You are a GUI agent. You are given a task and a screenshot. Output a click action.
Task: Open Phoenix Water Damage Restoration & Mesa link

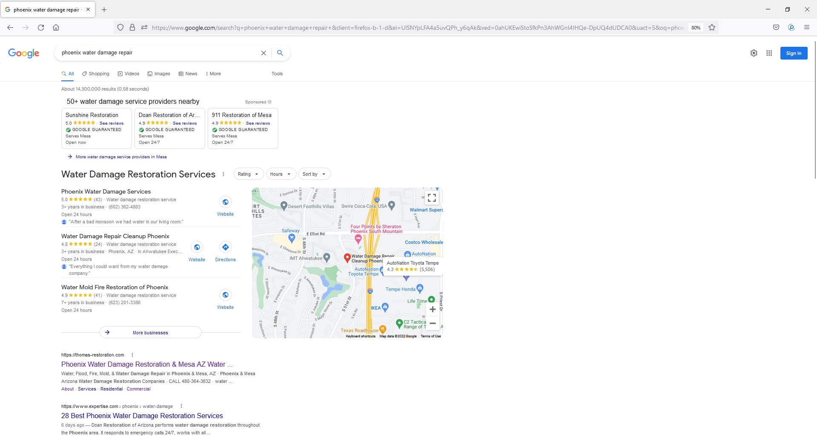tap(147, 364)
